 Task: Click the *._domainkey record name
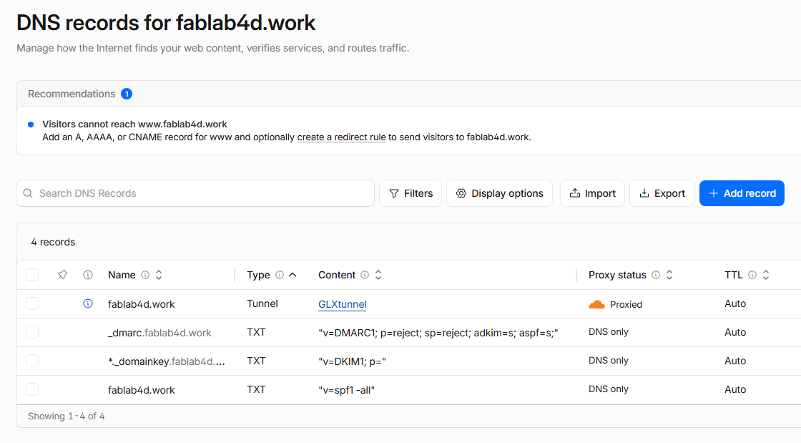[x=167, y=361]
